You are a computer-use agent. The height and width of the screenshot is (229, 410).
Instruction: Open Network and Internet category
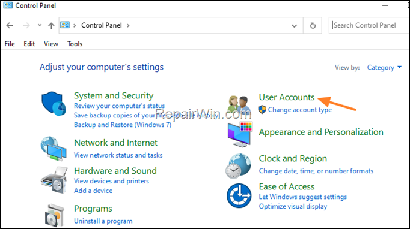click(115, 143)
